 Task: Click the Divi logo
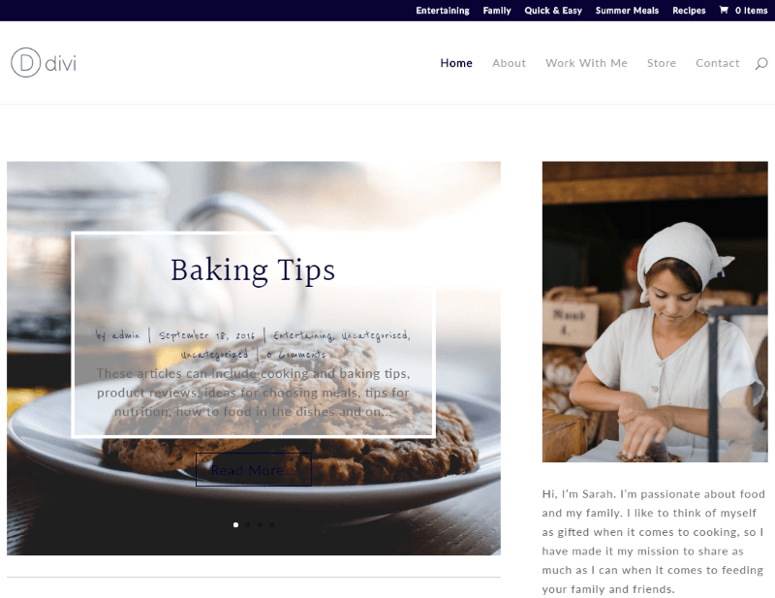click(44, 63)
